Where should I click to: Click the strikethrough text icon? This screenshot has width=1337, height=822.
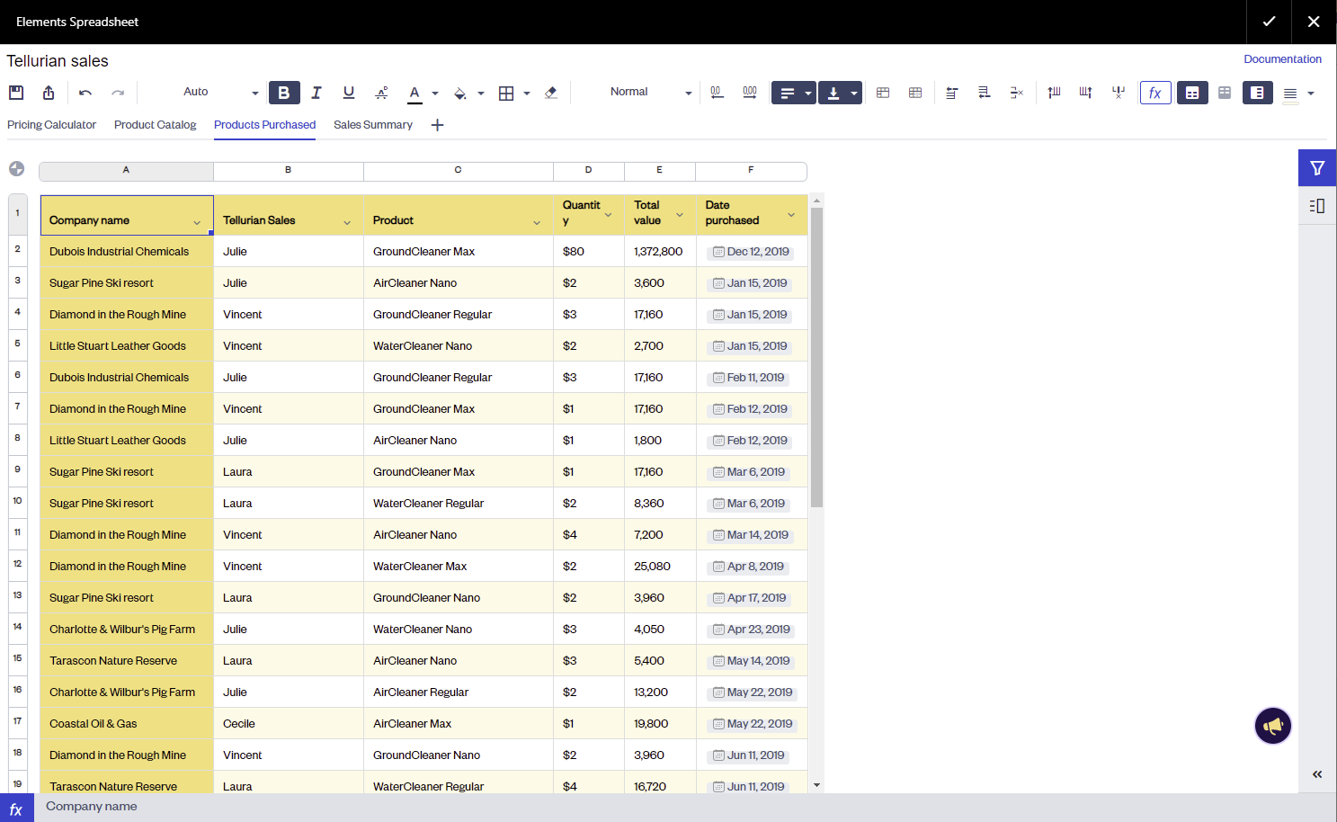381,93
